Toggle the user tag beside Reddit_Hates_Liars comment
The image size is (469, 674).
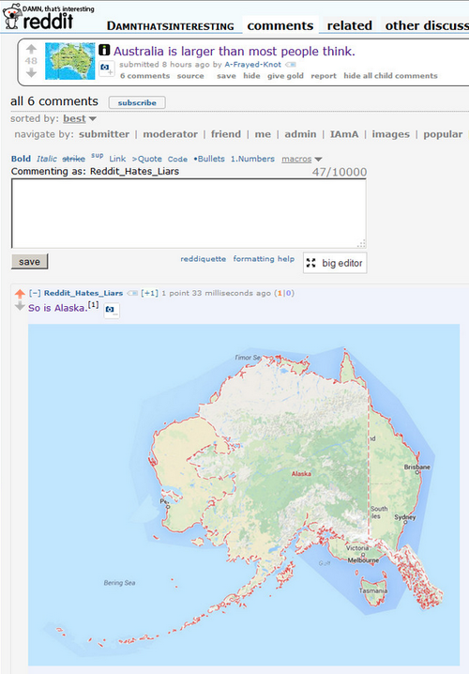click(132, 293)
